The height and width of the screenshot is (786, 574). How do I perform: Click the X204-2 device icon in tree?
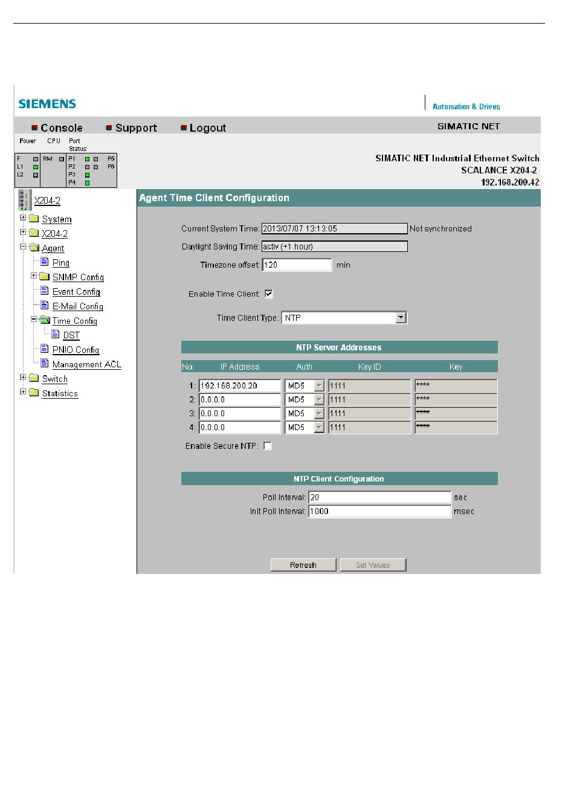tap(25, 200)
